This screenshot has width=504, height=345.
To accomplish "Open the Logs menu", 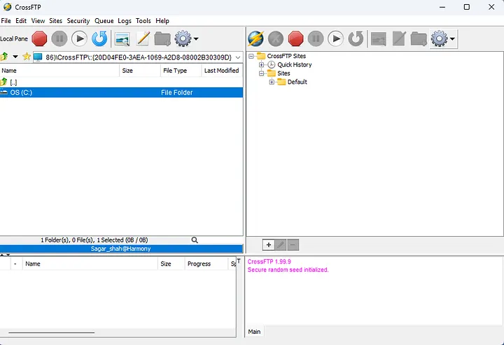I will click(x=125, y=21).
